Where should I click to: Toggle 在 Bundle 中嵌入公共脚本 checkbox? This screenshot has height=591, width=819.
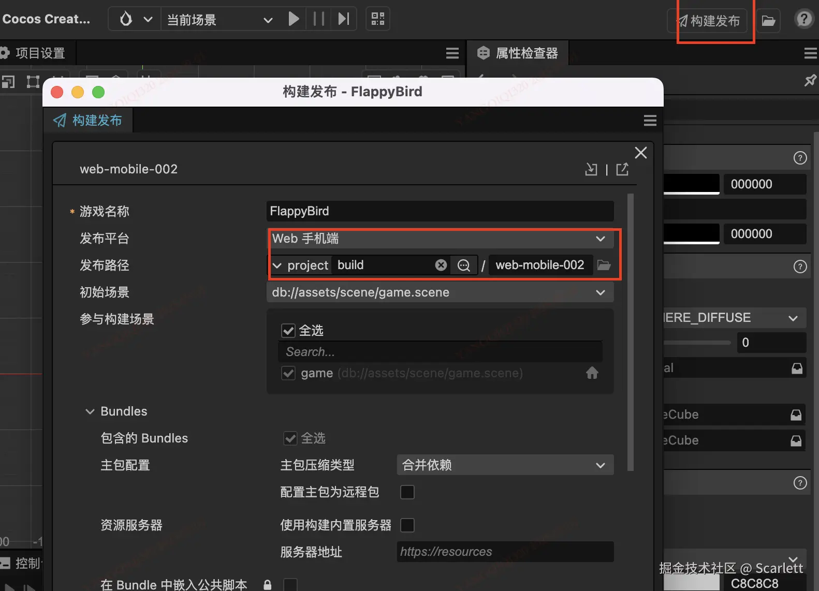[x=290, y=585]
